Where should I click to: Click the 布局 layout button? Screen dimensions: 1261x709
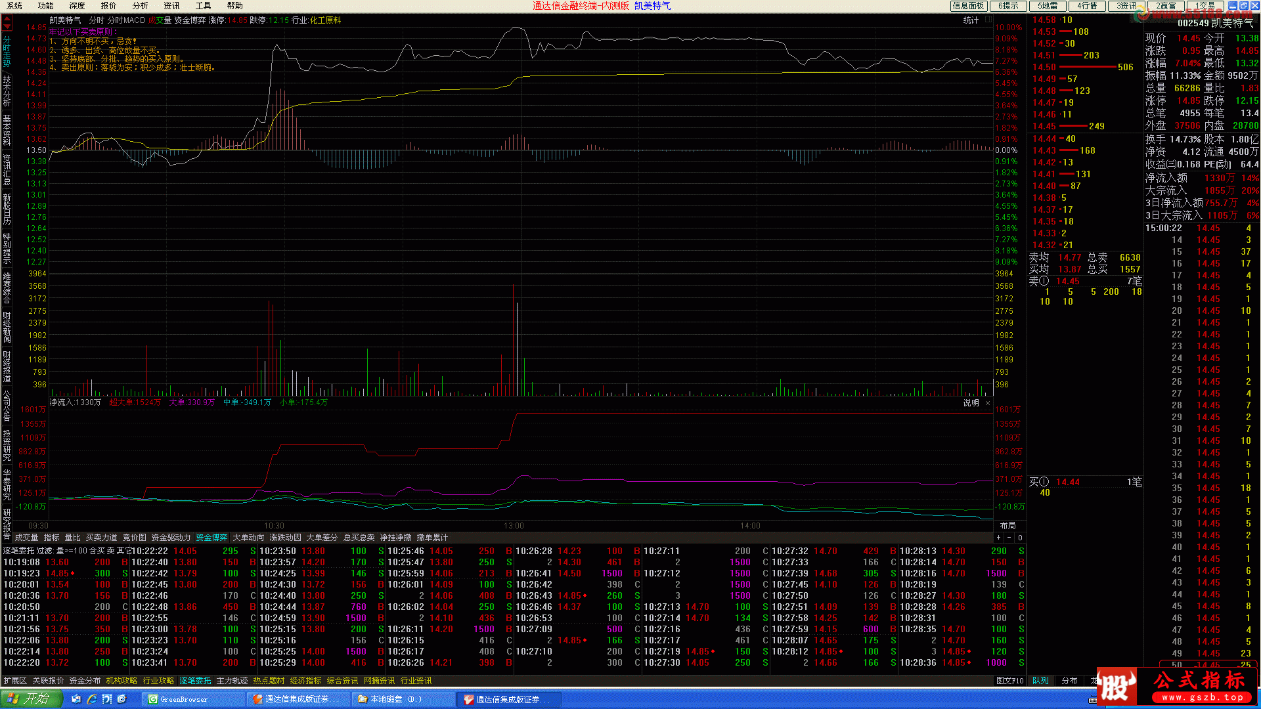click(1007, 526)
